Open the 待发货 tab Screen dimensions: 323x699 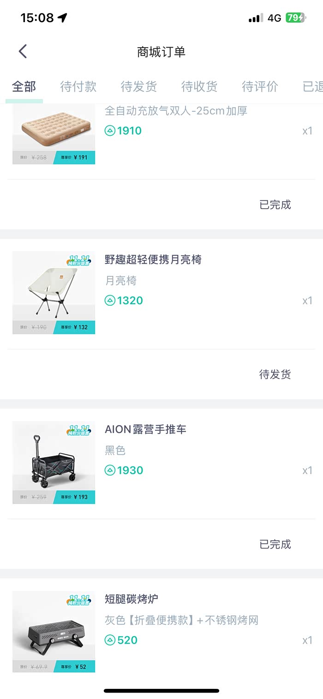click(x=139, y=86)
